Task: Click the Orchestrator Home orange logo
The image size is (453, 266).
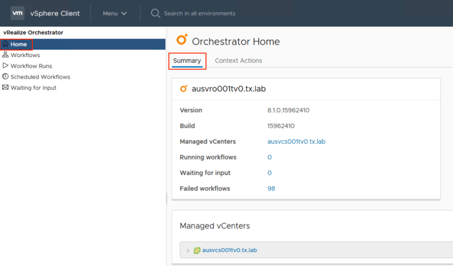Action: (x=182, y=40)
